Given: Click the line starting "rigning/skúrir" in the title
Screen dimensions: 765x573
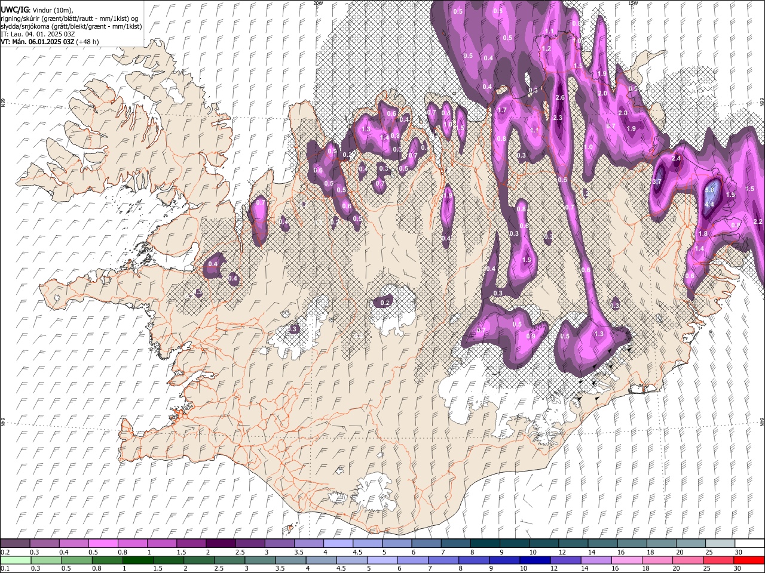Looking at the screenshot, I should pos(69,19).
